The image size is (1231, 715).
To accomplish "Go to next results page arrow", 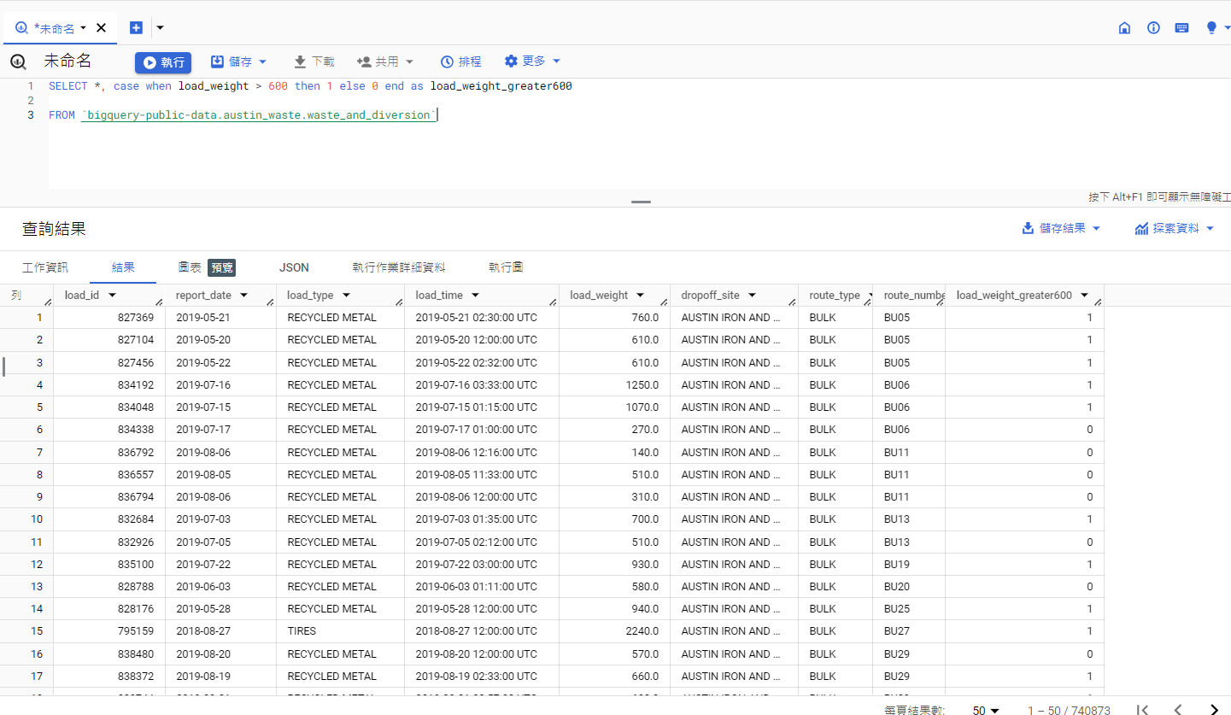I will coord(1214,710).
